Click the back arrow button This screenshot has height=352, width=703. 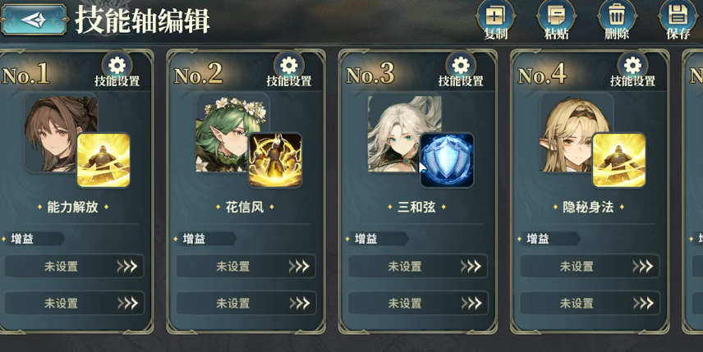click(34, 20)
